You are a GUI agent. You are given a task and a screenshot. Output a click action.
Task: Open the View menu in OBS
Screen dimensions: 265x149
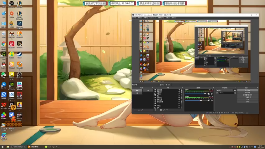click(146, 18)
